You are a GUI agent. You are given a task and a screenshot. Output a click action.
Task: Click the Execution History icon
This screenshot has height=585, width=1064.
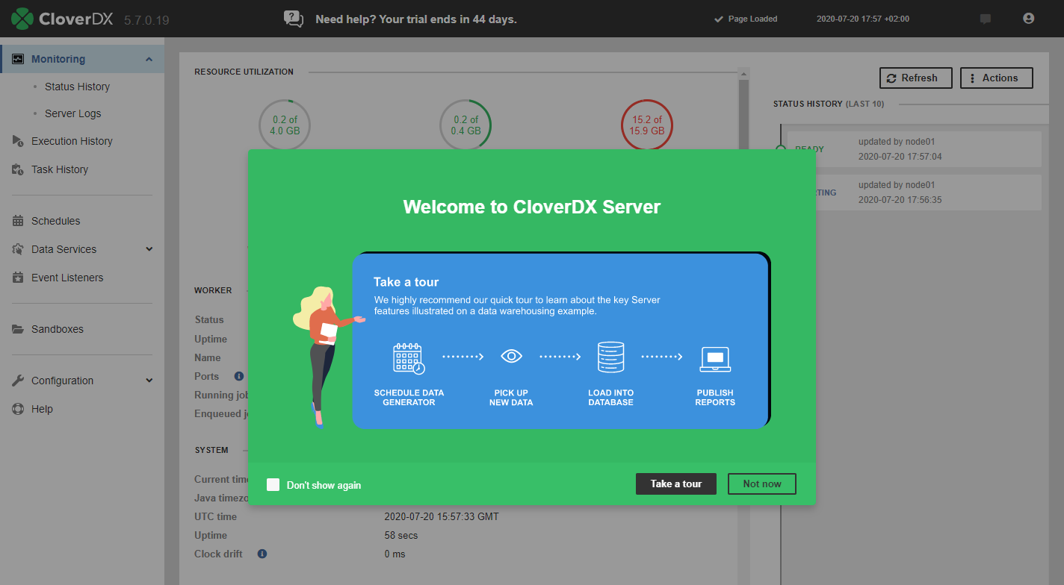pyautogui.click(x=18, y=141)
